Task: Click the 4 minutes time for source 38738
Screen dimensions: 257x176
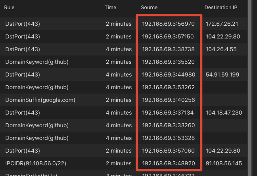Action: 119,49
